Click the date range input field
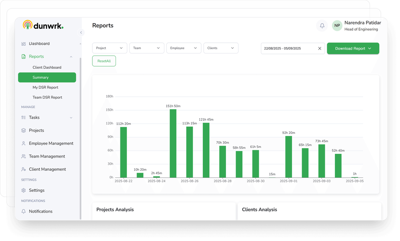This screenshot has height=241, width=400. [288, 48]
